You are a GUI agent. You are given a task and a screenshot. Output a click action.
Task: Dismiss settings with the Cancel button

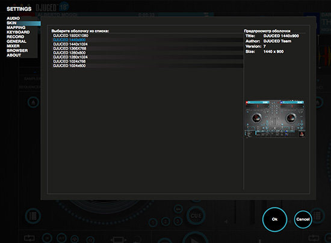point(303,220)
